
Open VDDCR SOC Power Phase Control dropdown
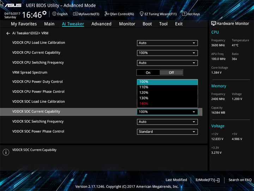pos(167,132)
